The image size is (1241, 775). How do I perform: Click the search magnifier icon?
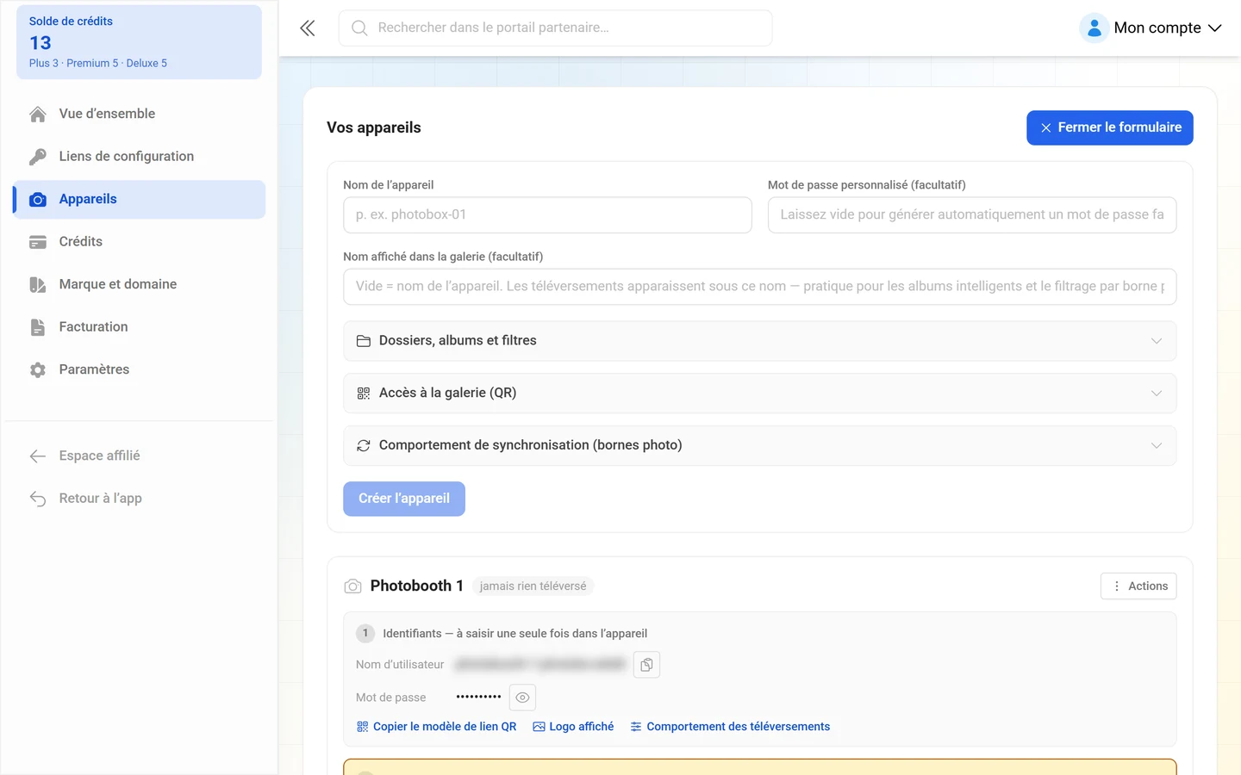tap(359, 28)
